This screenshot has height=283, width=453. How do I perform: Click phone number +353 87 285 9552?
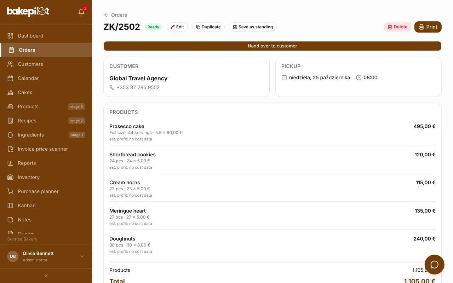pos(138,87)
